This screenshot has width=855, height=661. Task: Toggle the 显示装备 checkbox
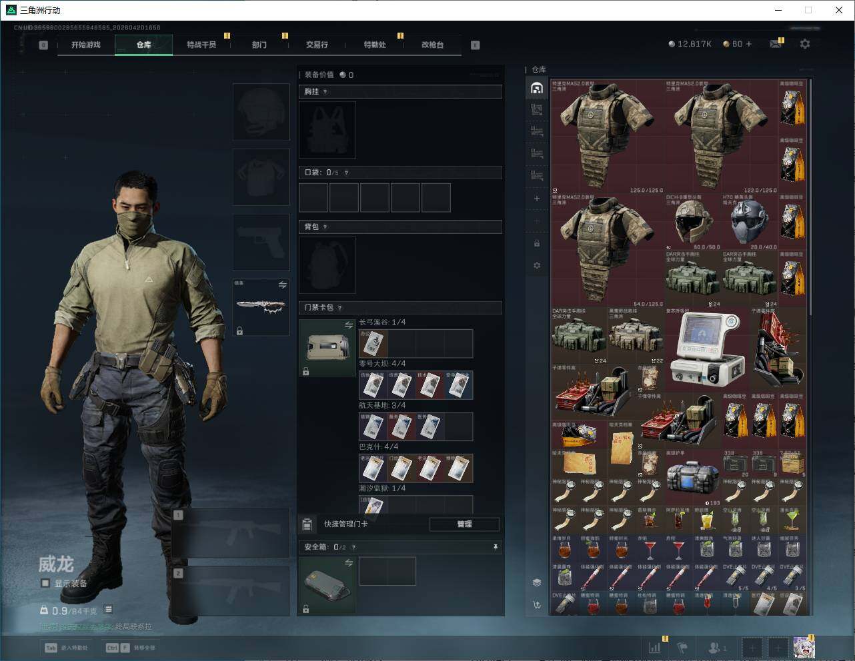click(45, 583)
